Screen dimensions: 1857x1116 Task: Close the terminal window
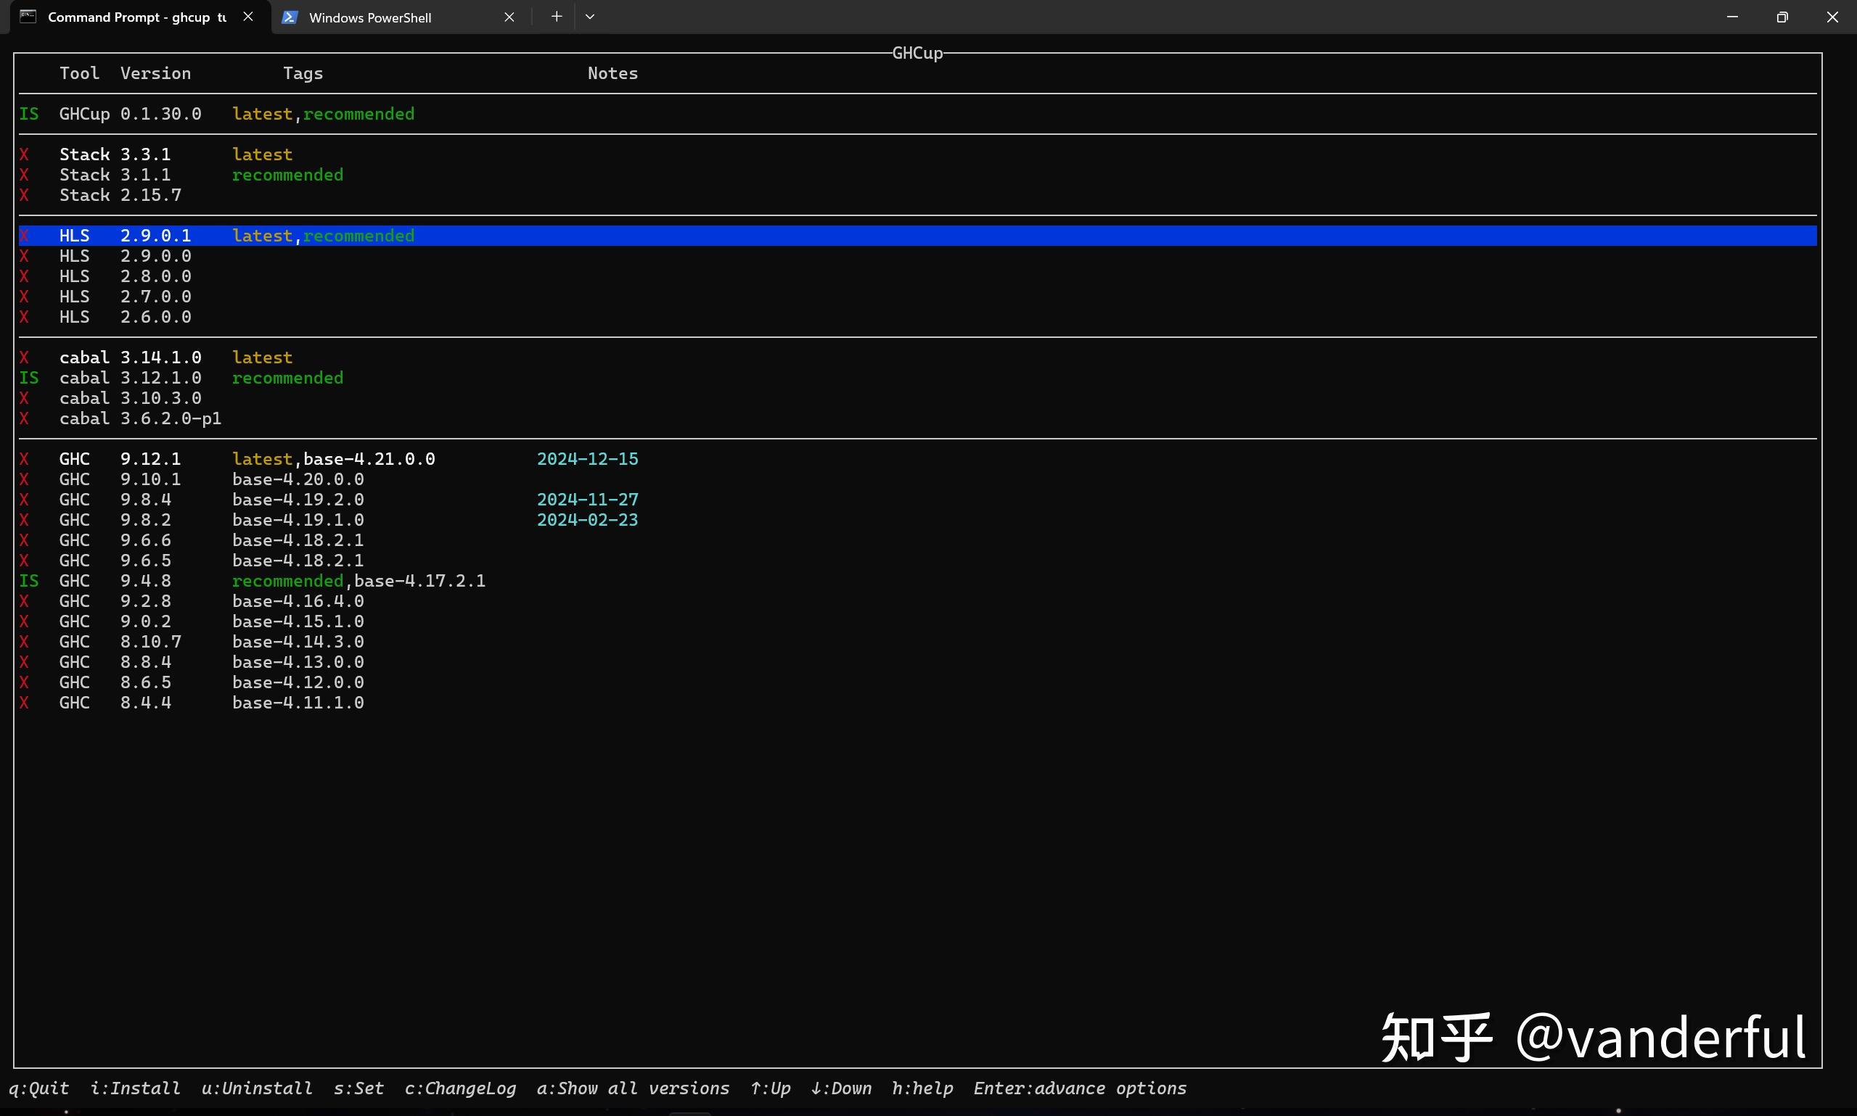point(1832,17)
